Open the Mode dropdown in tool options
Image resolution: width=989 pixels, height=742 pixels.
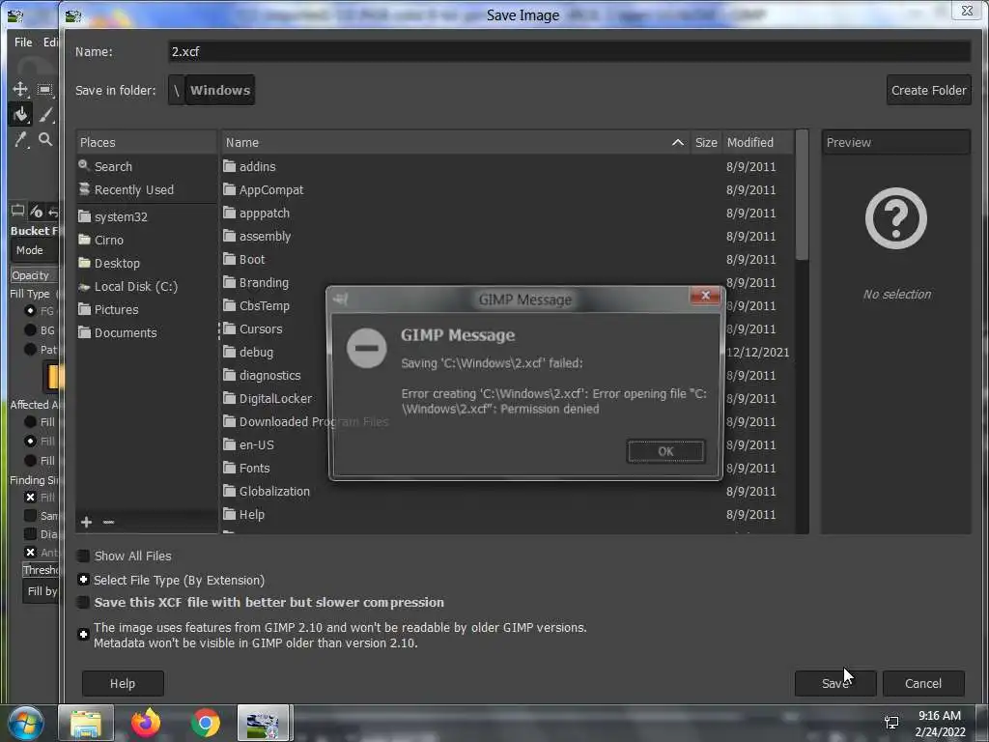point(35,250)
